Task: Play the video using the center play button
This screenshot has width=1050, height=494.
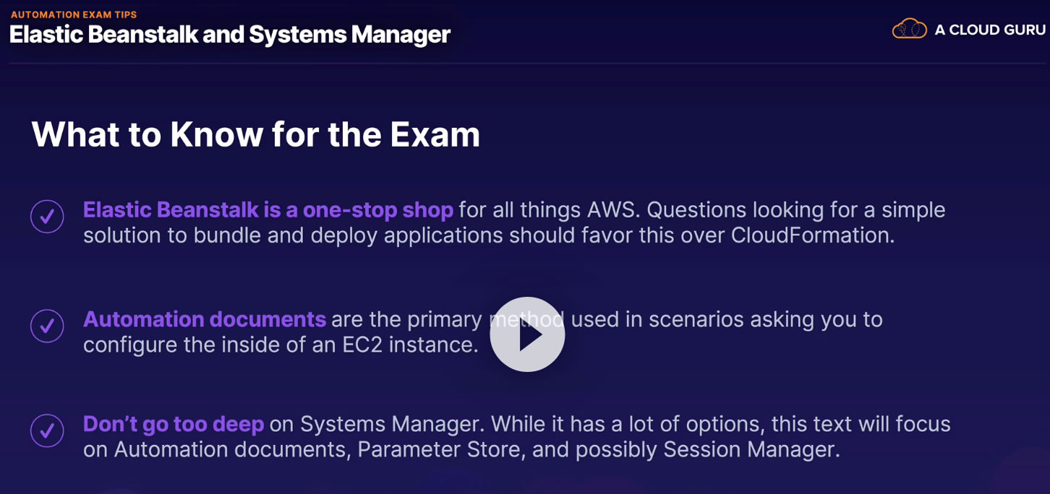Action: click(x=527, y=334)
